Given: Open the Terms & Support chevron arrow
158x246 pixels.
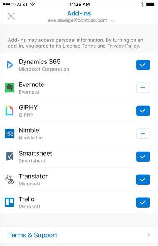Looking at the screenshot, I should (x=148, y=235).
